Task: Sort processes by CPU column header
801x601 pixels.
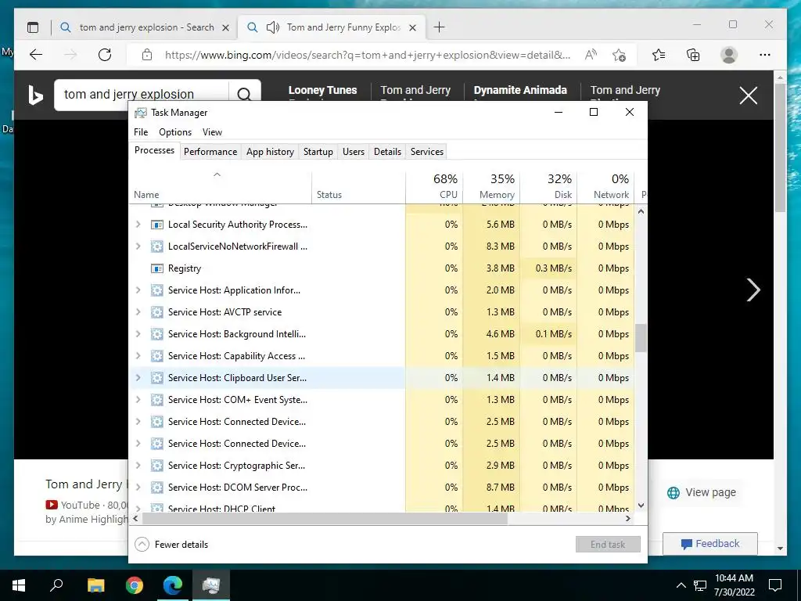Action: tap(435, 186)
